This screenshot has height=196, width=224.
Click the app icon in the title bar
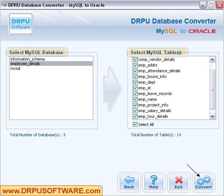tap(4, 5)
